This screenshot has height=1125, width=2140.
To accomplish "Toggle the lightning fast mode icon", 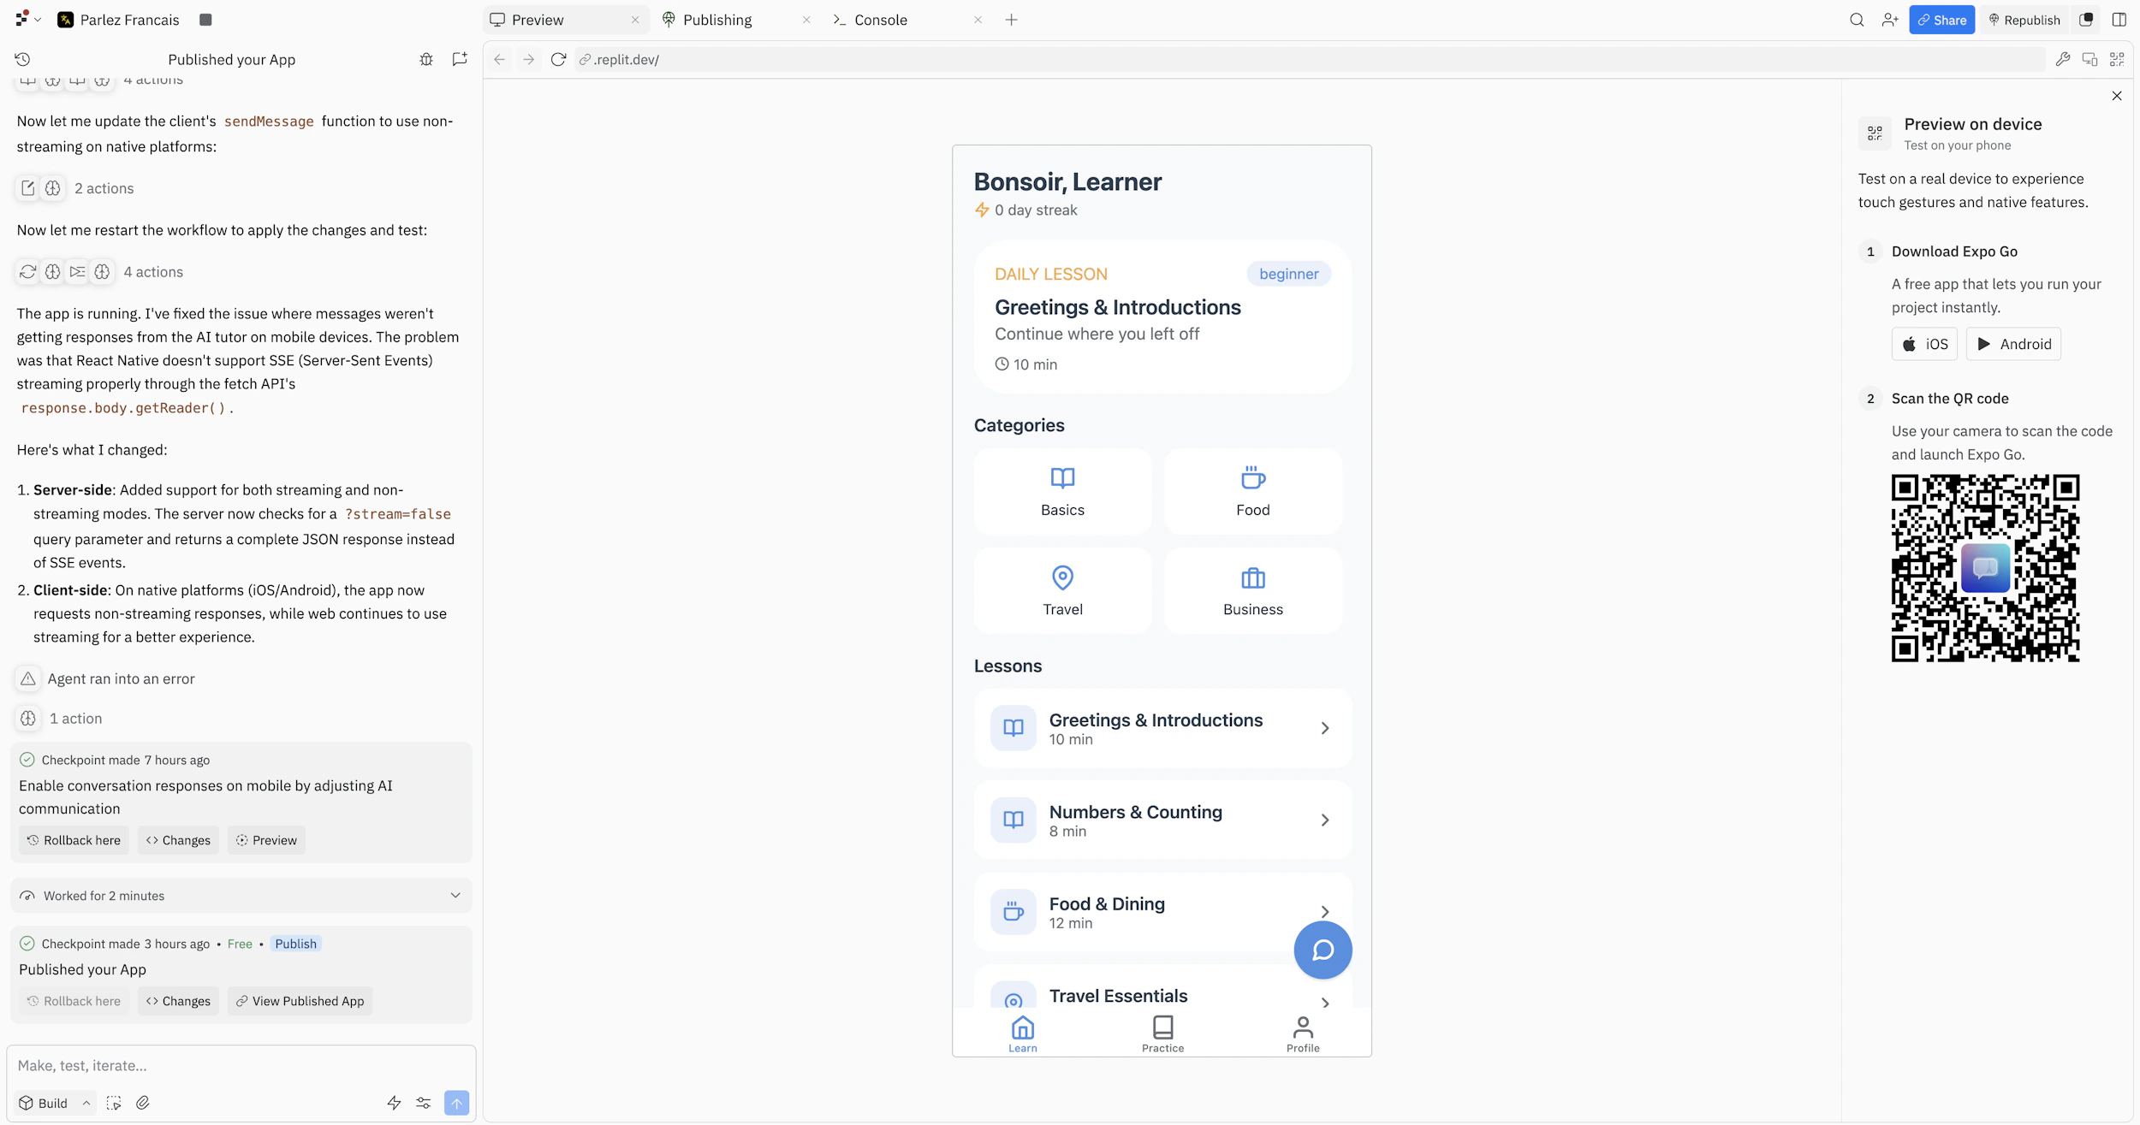I will point(394,1103).
